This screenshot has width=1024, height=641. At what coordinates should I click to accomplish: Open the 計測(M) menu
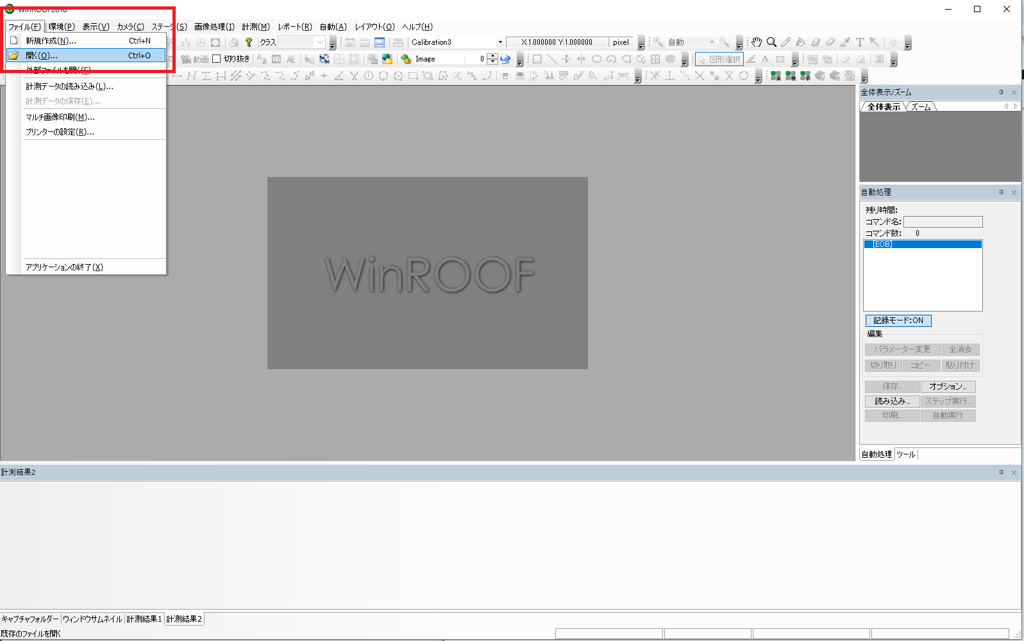[x=256, y=27]
